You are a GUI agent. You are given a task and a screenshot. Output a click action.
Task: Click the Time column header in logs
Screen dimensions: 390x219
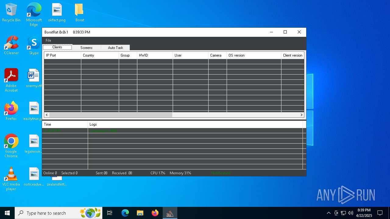click(65, 124)
